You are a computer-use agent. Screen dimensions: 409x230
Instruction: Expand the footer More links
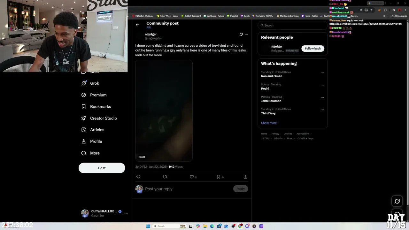[x=290, y=139]
